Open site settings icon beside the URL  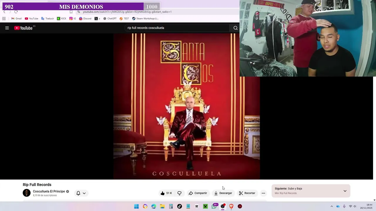point(78,12)
